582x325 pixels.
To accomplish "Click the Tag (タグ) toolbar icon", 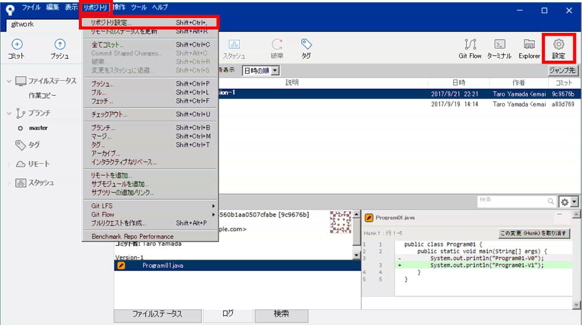I will tap(306, 49).
